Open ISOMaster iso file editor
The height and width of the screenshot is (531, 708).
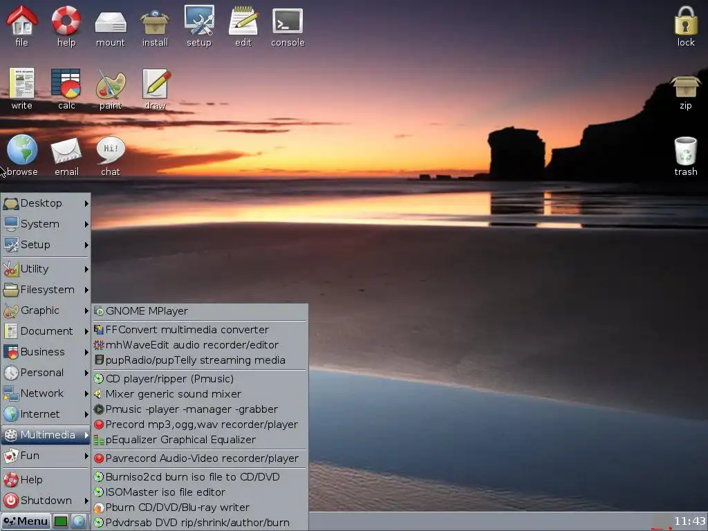click(x=200, y=492)
